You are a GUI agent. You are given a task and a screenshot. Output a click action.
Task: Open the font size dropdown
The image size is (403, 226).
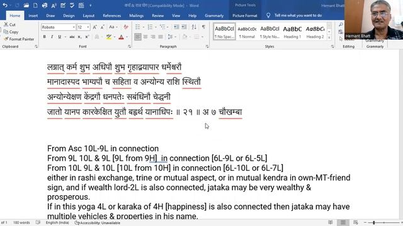(88, 27)
